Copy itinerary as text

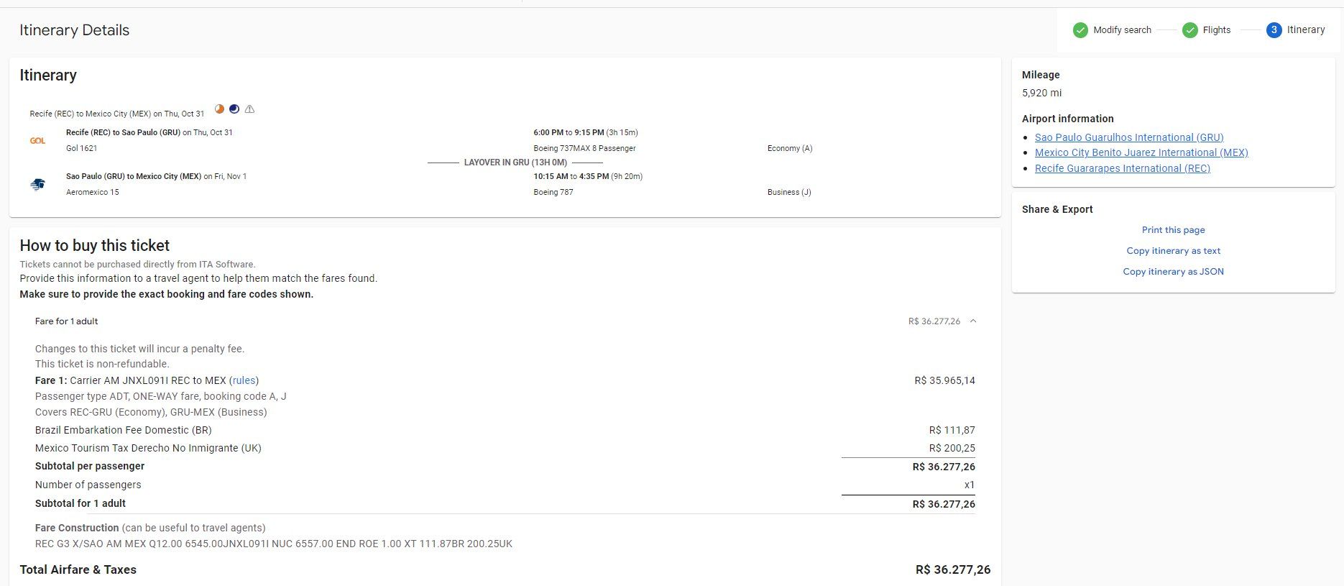click(1173, 251)
